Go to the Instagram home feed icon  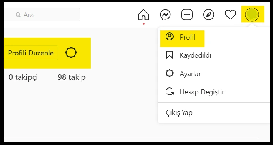(x=144, y=15)
